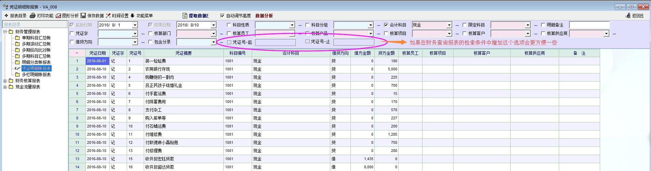The height and width of the screenshot is (171, 651).
Task: Click the 明细备注 text input field
Action: [589, 25]
